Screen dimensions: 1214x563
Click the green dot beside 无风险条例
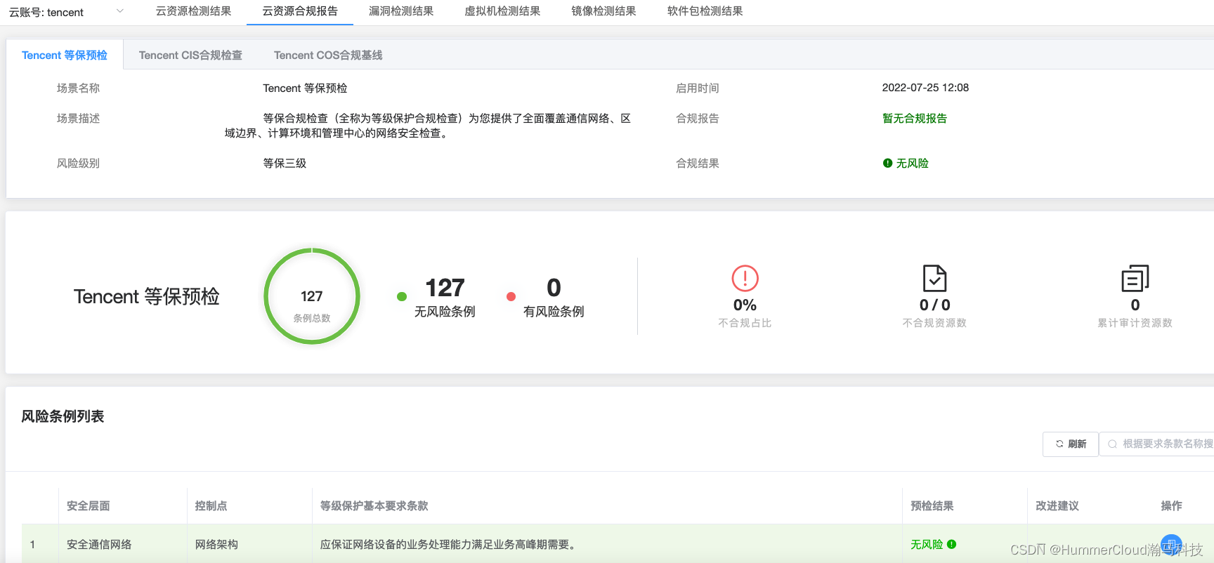pos(402,296)
